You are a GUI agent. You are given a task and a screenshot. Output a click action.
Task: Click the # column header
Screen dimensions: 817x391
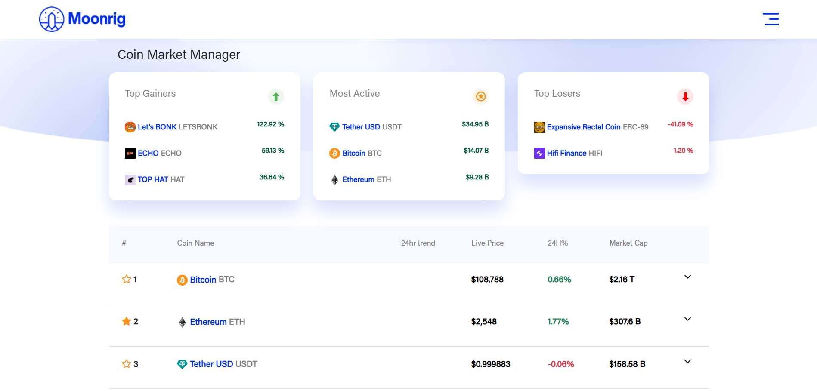pos(124,243)
